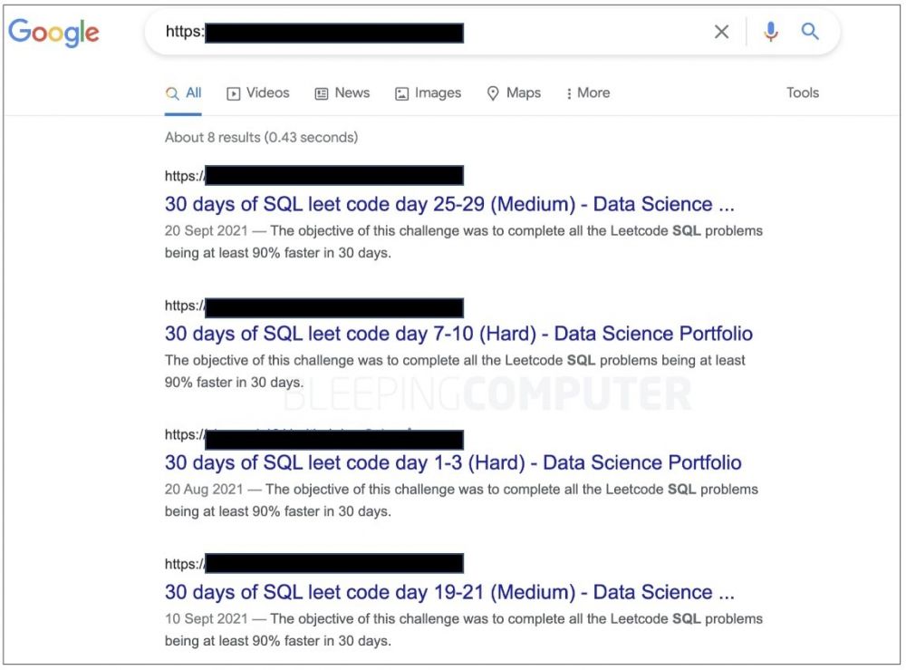Open the day 25-29 (Medium) result
The width and height of the screenshot is (906, 670).
(449, 204)
